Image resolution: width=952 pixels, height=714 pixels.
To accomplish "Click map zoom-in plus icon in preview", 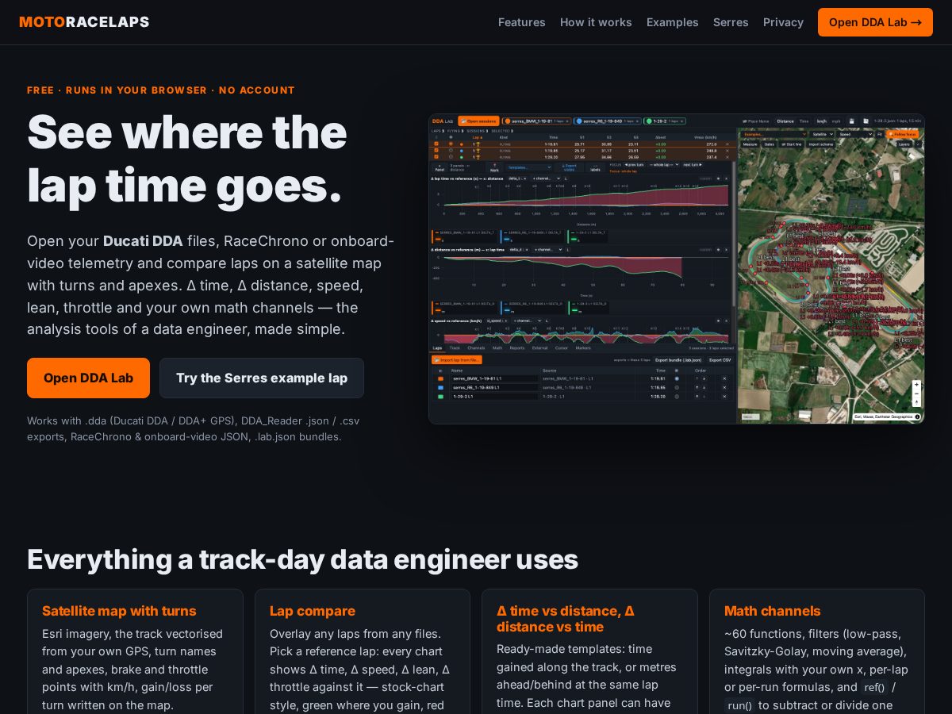I will click(916, 384).
